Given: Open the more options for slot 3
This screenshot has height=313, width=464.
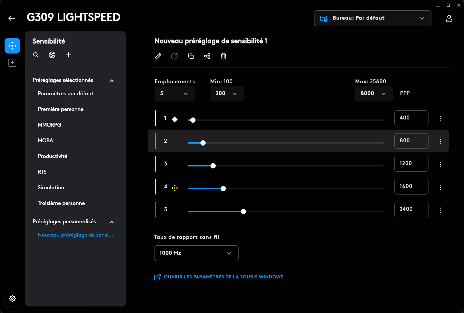Looking at the screenshot, I should point(441,164).
